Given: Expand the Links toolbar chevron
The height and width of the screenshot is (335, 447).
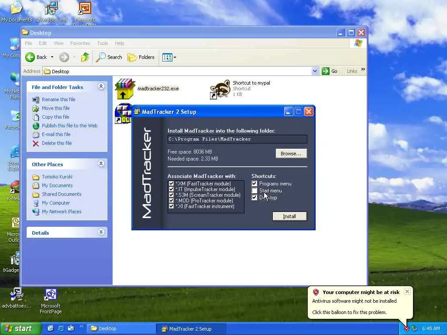Looking at the screenshot, I should coord(363,69).
